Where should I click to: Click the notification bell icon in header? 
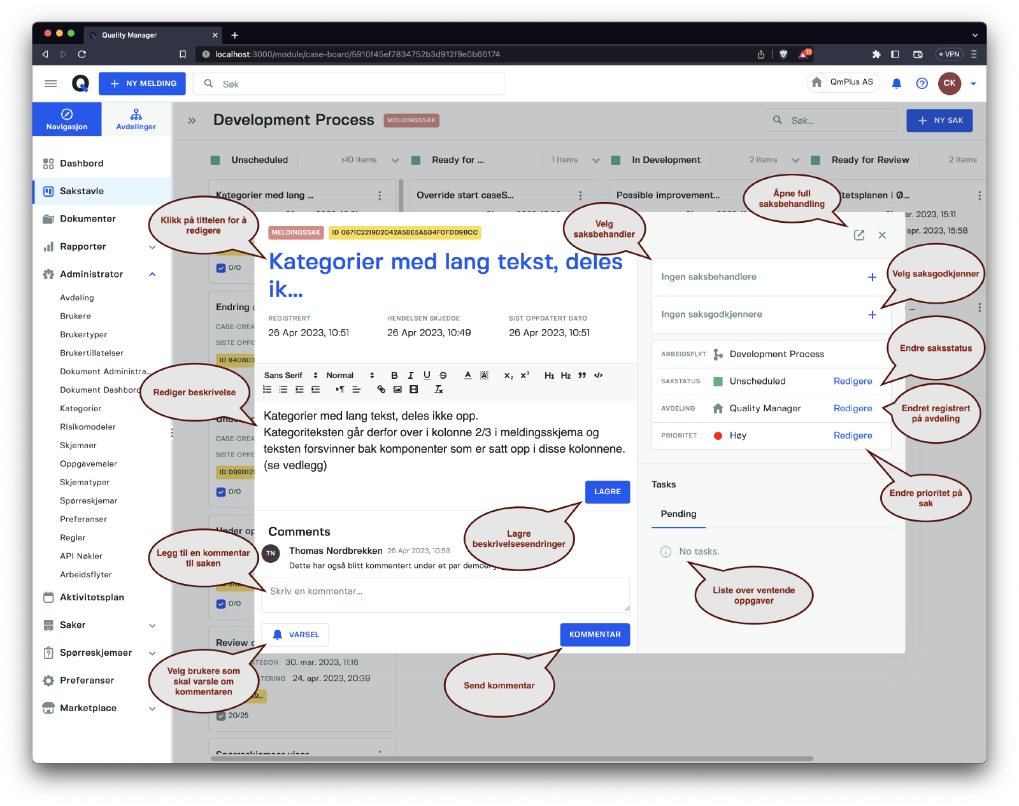tap(896, 83)
